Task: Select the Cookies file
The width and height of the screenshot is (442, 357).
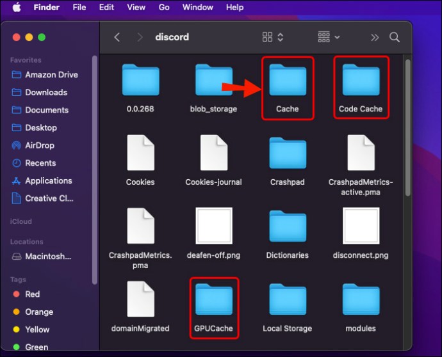Action: (x=140, y=161)
